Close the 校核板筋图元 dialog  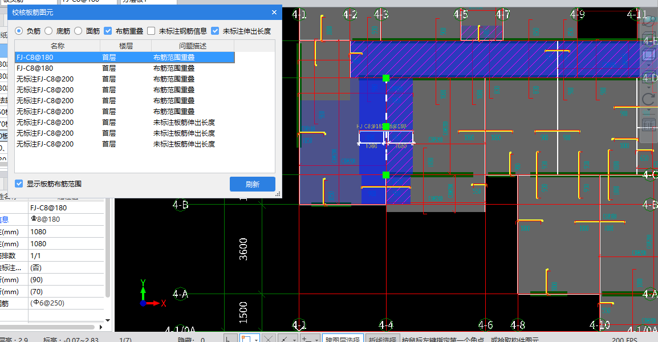click(274, 13)
